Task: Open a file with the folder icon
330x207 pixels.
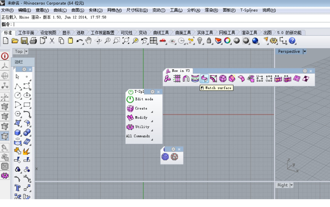Action: click(15, 41)
